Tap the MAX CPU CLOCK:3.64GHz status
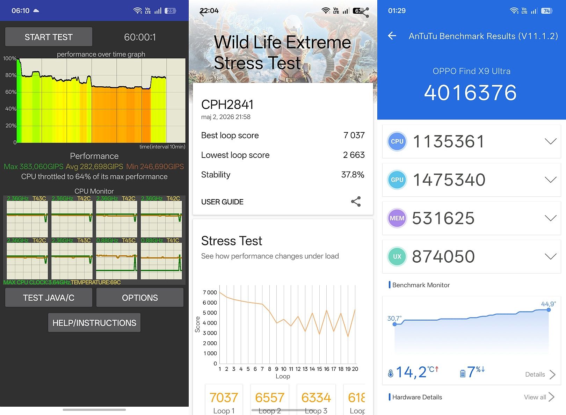The image size is (566, 415). [x=37, y=282]
